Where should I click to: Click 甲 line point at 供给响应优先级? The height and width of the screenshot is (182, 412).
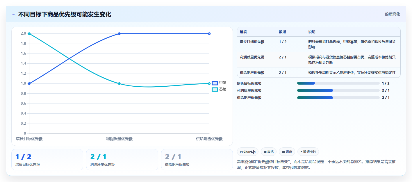pyautogui.click(x=209, y=34)
